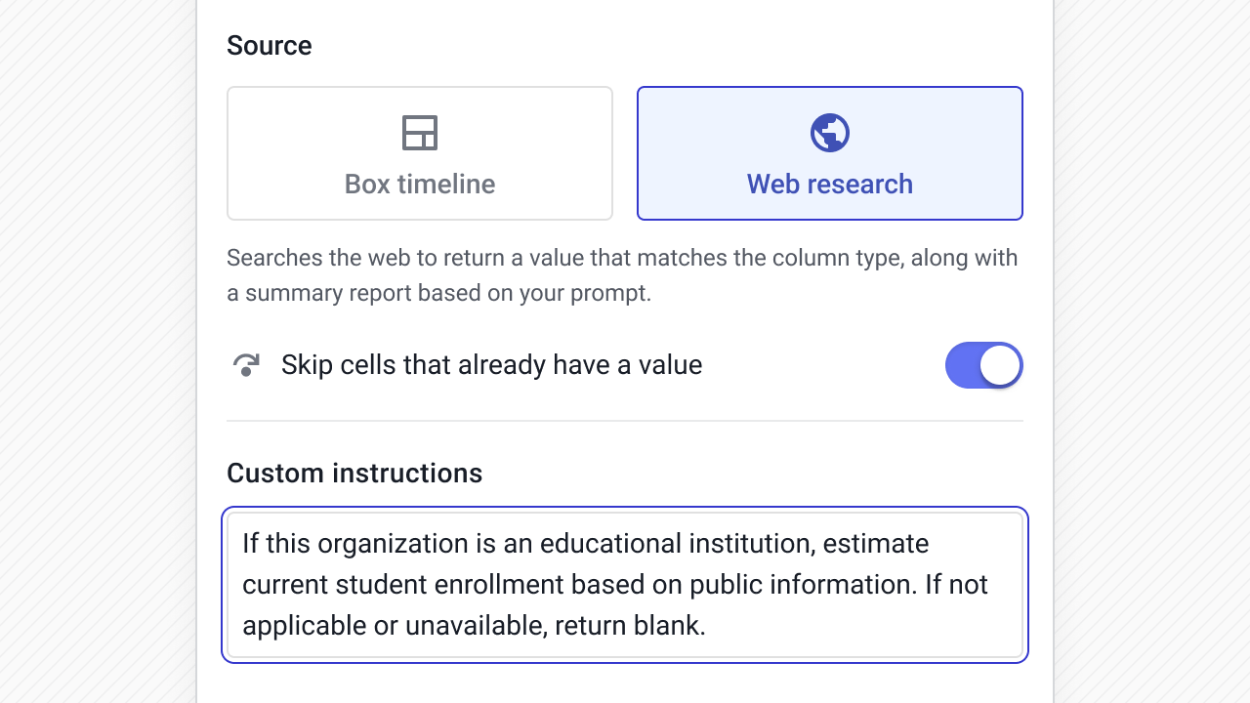Click the Box timeline layout icon
Viewport: 1250px width, 703px height.
420,133
